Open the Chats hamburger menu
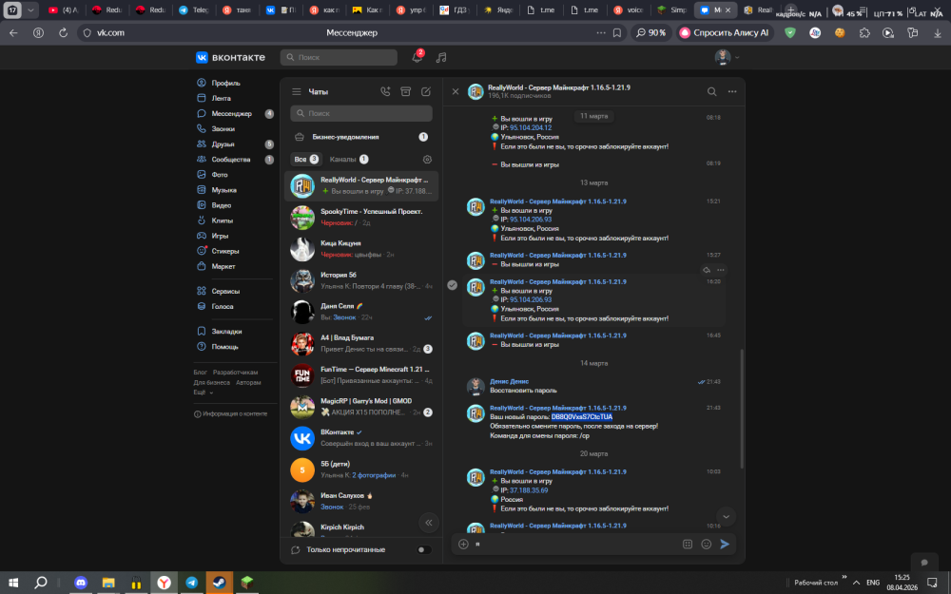 (x=297, y=91)
